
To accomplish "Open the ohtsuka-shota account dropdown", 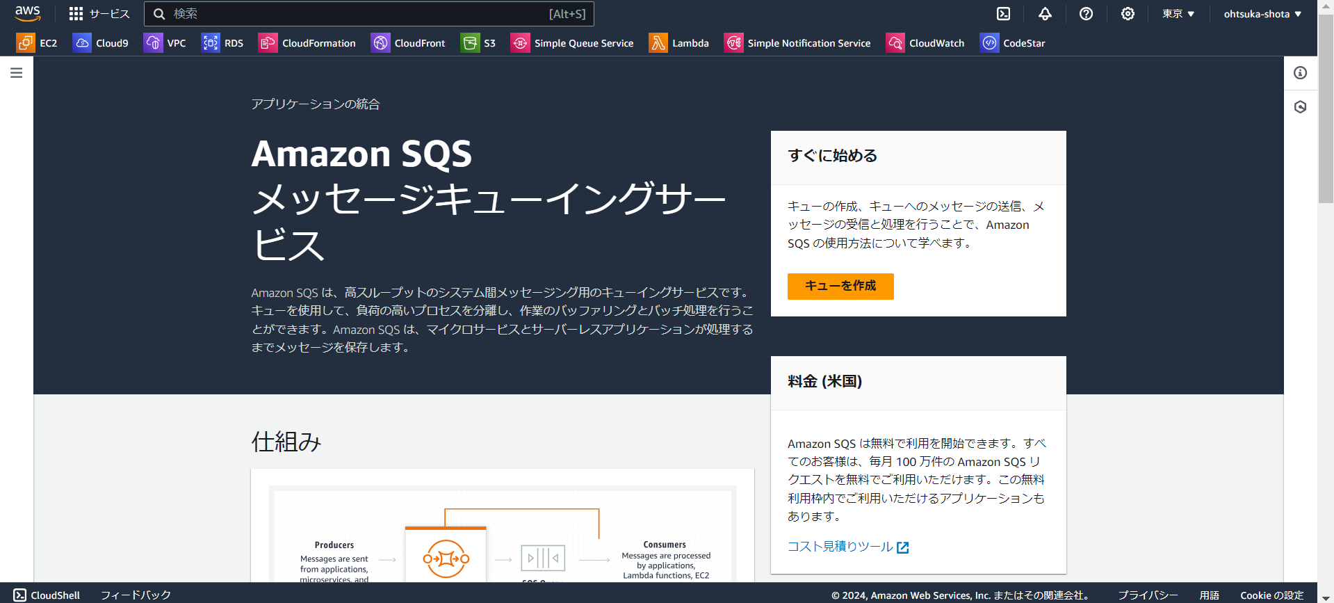I will 1262,14.
